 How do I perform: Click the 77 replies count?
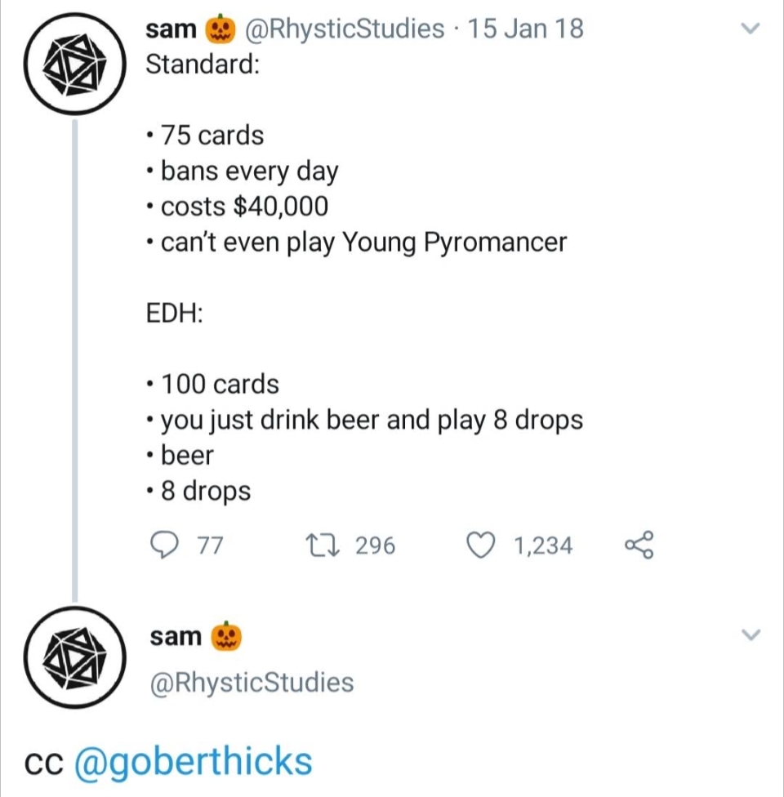click(x=210, y=545)
